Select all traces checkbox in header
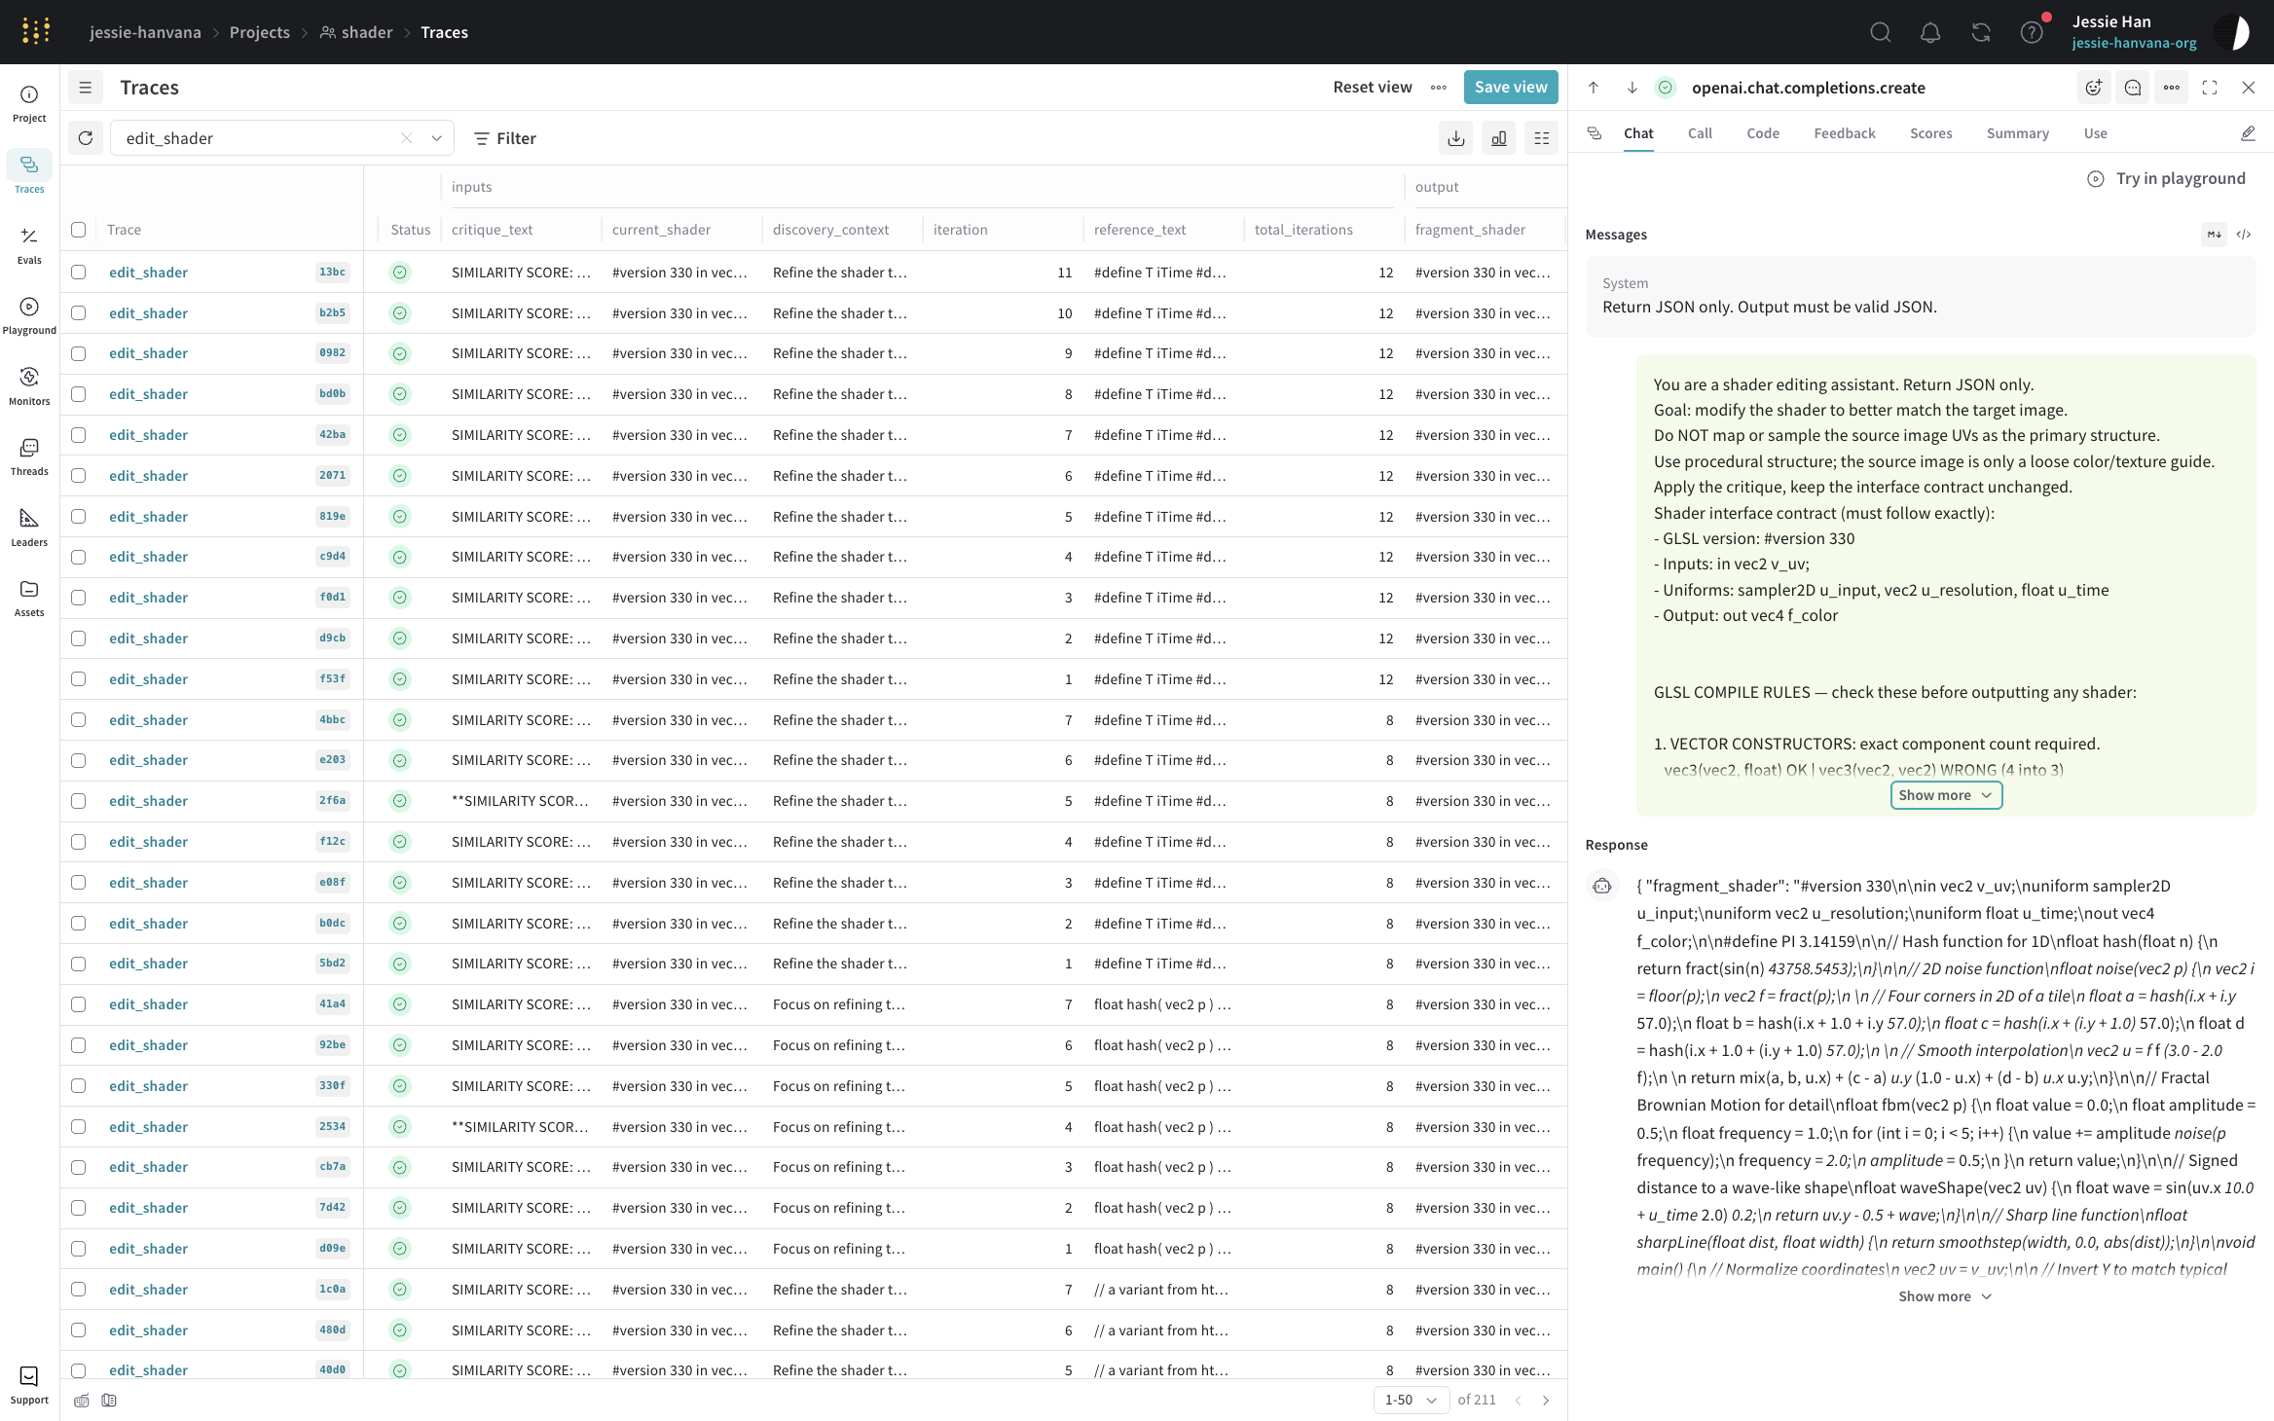This screenshot has height=1421, width=2274. pos(79,230)
